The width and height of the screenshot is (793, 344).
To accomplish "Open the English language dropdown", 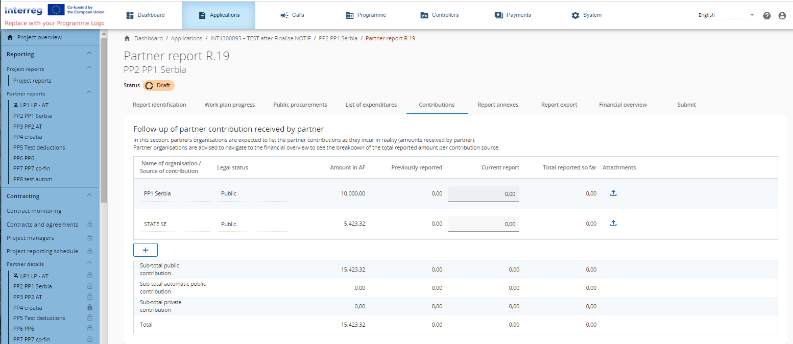I will pos(726,15).
